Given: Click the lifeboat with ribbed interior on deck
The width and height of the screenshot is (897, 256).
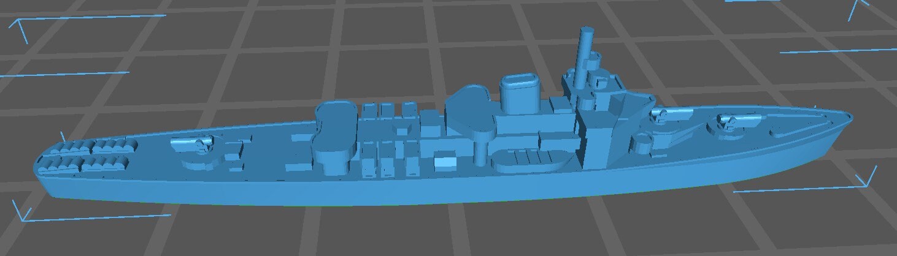Looking at the screenshot, I should point(529,159).
